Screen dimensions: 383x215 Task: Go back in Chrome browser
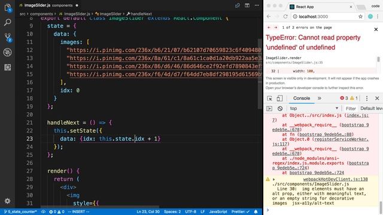coord(269,17)
